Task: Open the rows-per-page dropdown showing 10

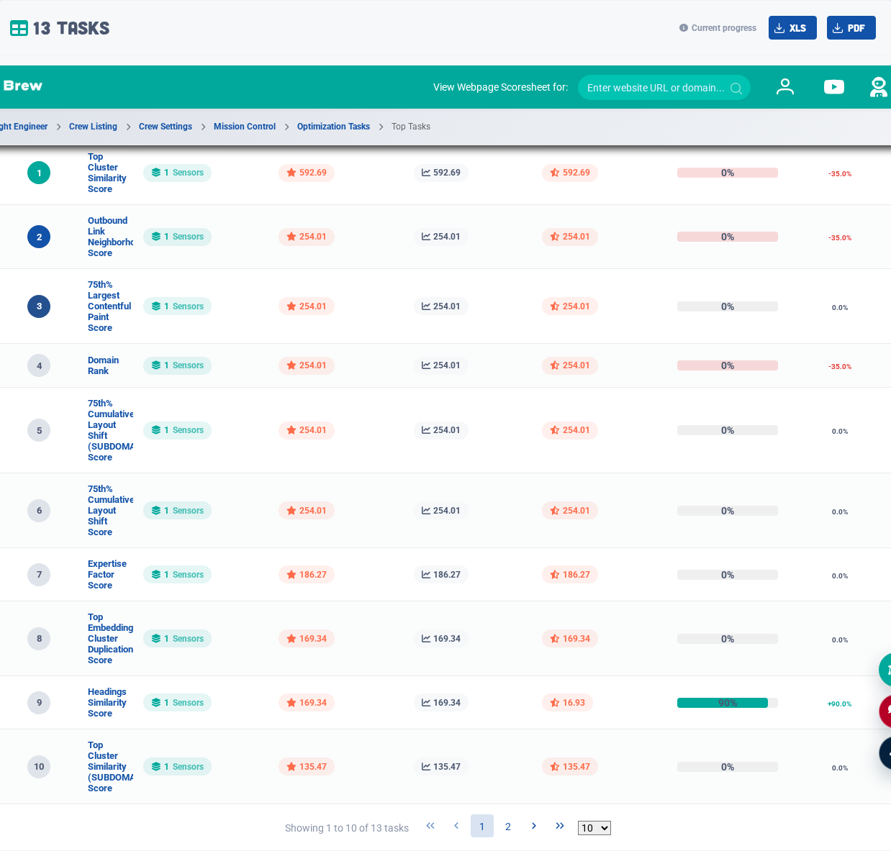Action: (594, 828)
